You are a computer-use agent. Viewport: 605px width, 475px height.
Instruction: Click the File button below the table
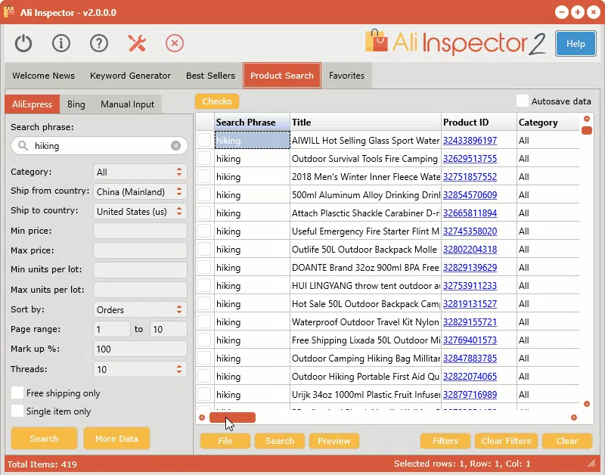[225, 441]
